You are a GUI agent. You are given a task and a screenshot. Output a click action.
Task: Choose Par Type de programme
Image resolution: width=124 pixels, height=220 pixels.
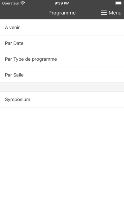62,59
